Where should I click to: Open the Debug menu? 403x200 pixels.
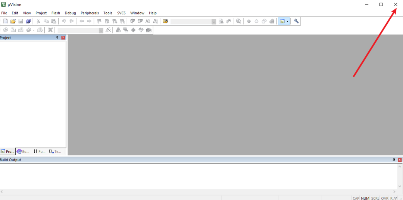[71, 13]
